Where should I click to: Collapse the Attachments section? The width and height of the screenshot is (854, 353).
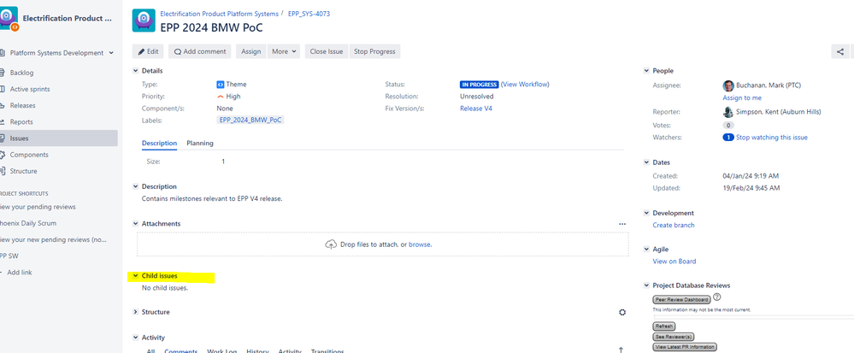(136, 223)
